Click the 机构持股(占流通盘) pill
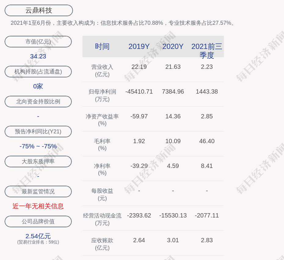 point(38,72)
